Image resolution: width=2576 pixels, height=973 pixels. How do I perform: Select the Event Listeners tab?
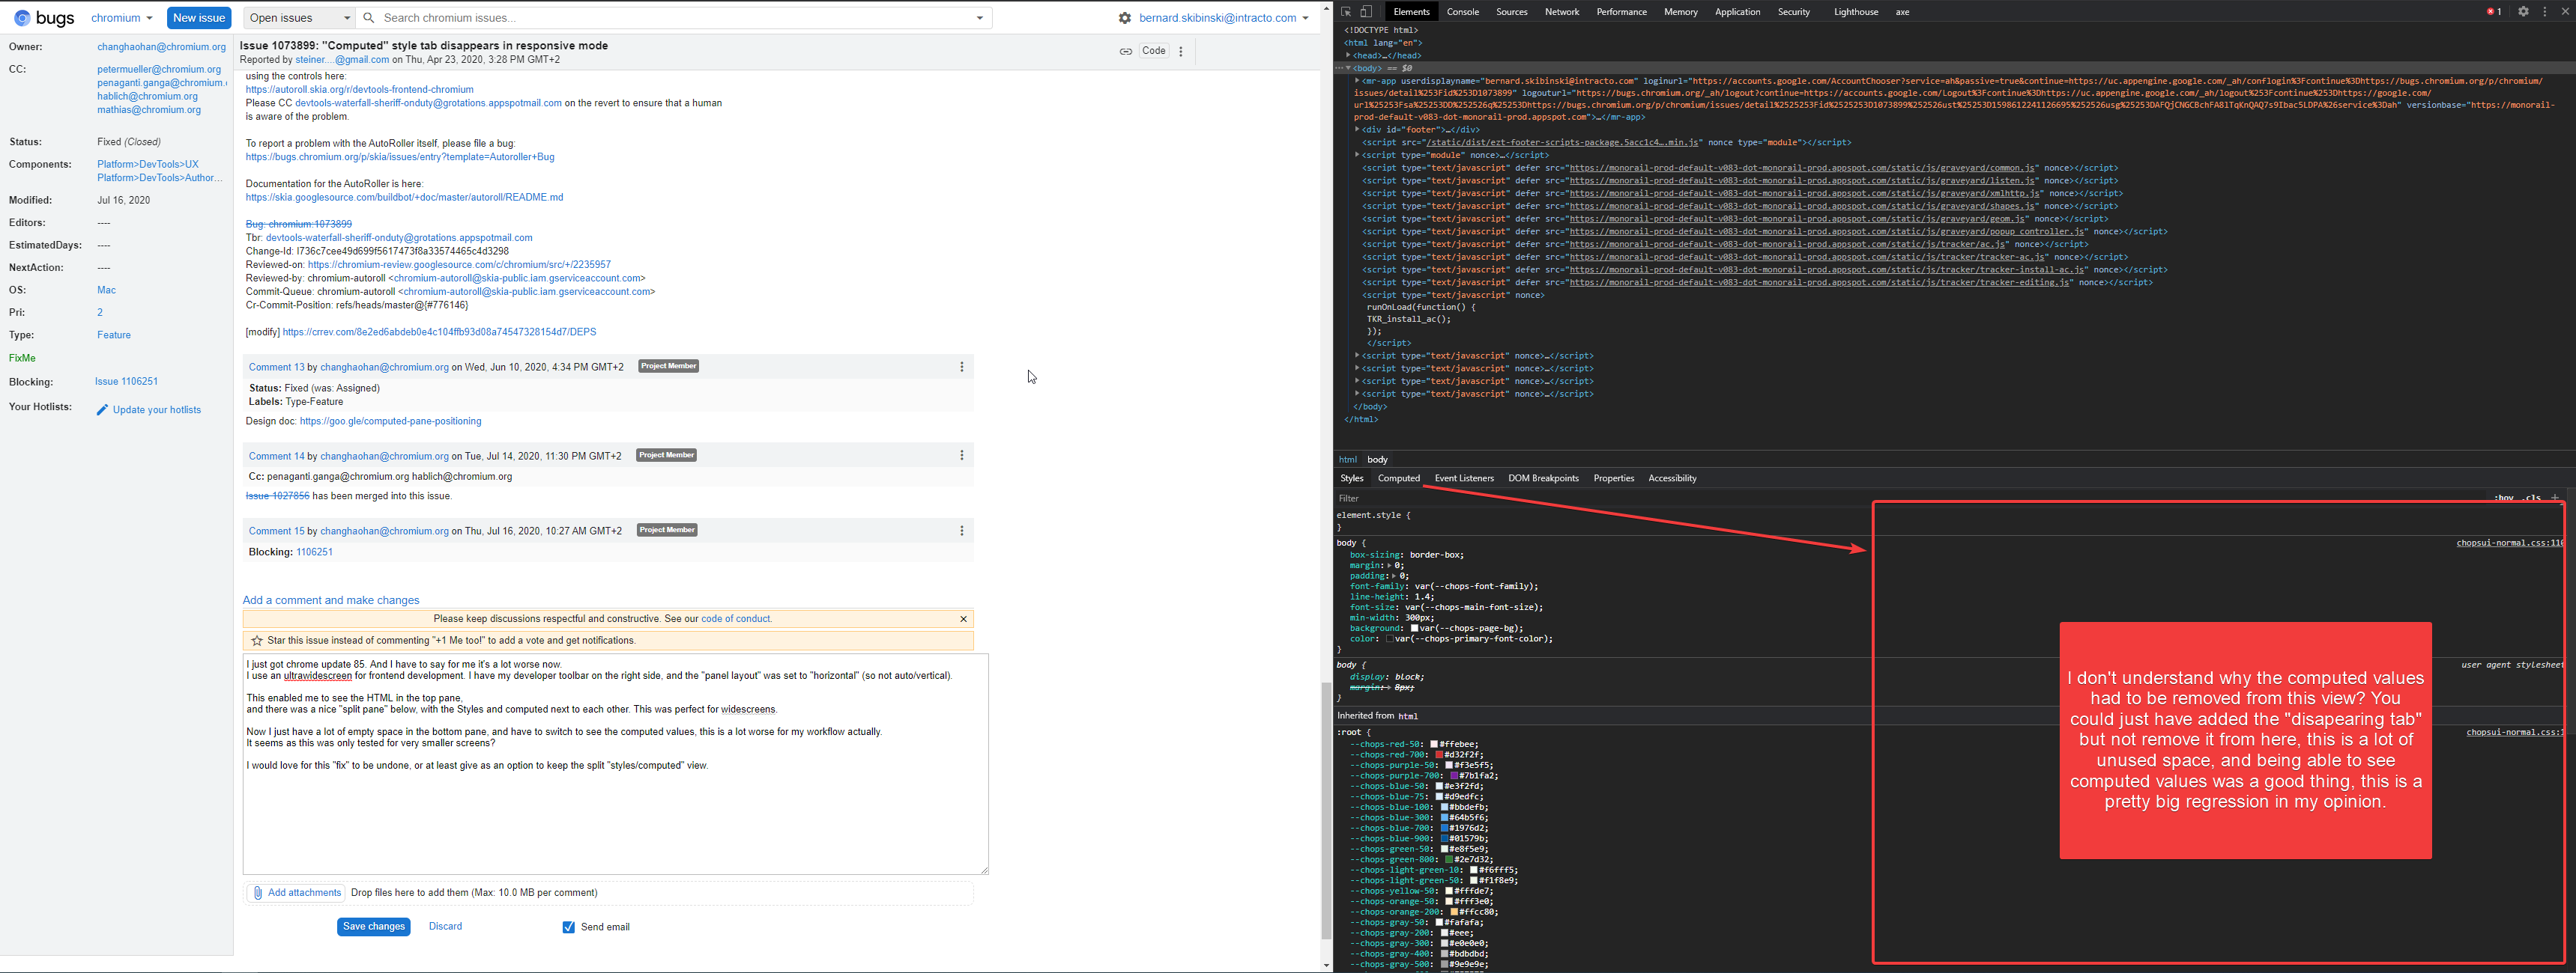pos(1463,478)
